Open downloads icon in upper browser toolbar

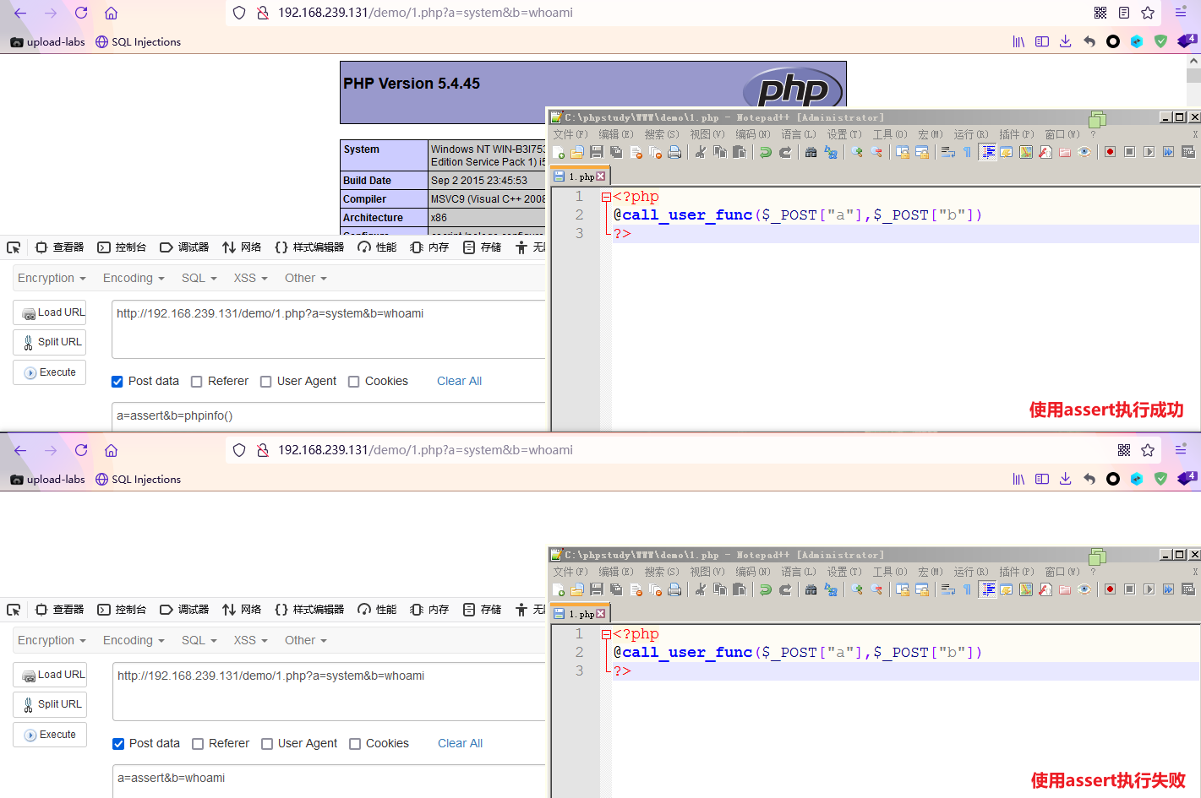pyautogui.click(x=1066, y=41)
